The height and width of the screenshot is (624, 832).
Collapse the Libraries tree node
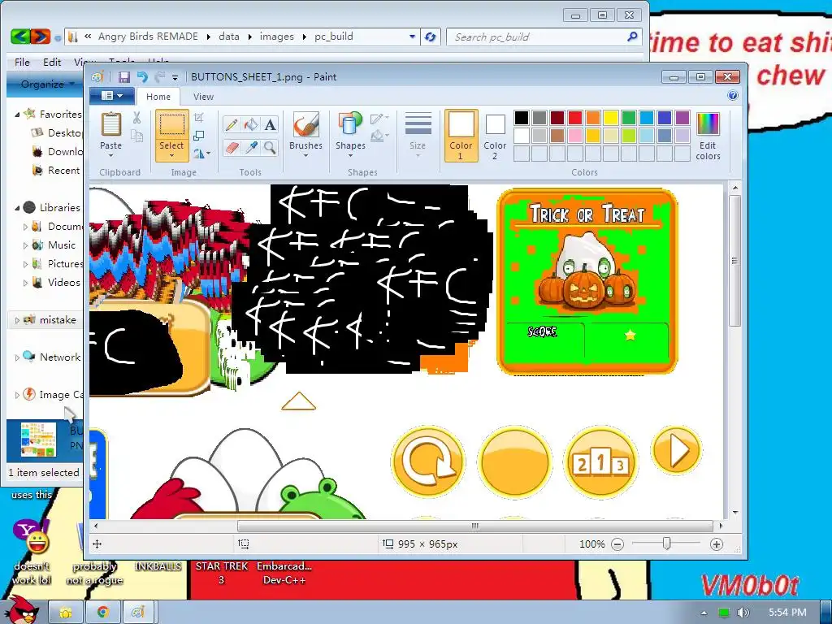17,208
